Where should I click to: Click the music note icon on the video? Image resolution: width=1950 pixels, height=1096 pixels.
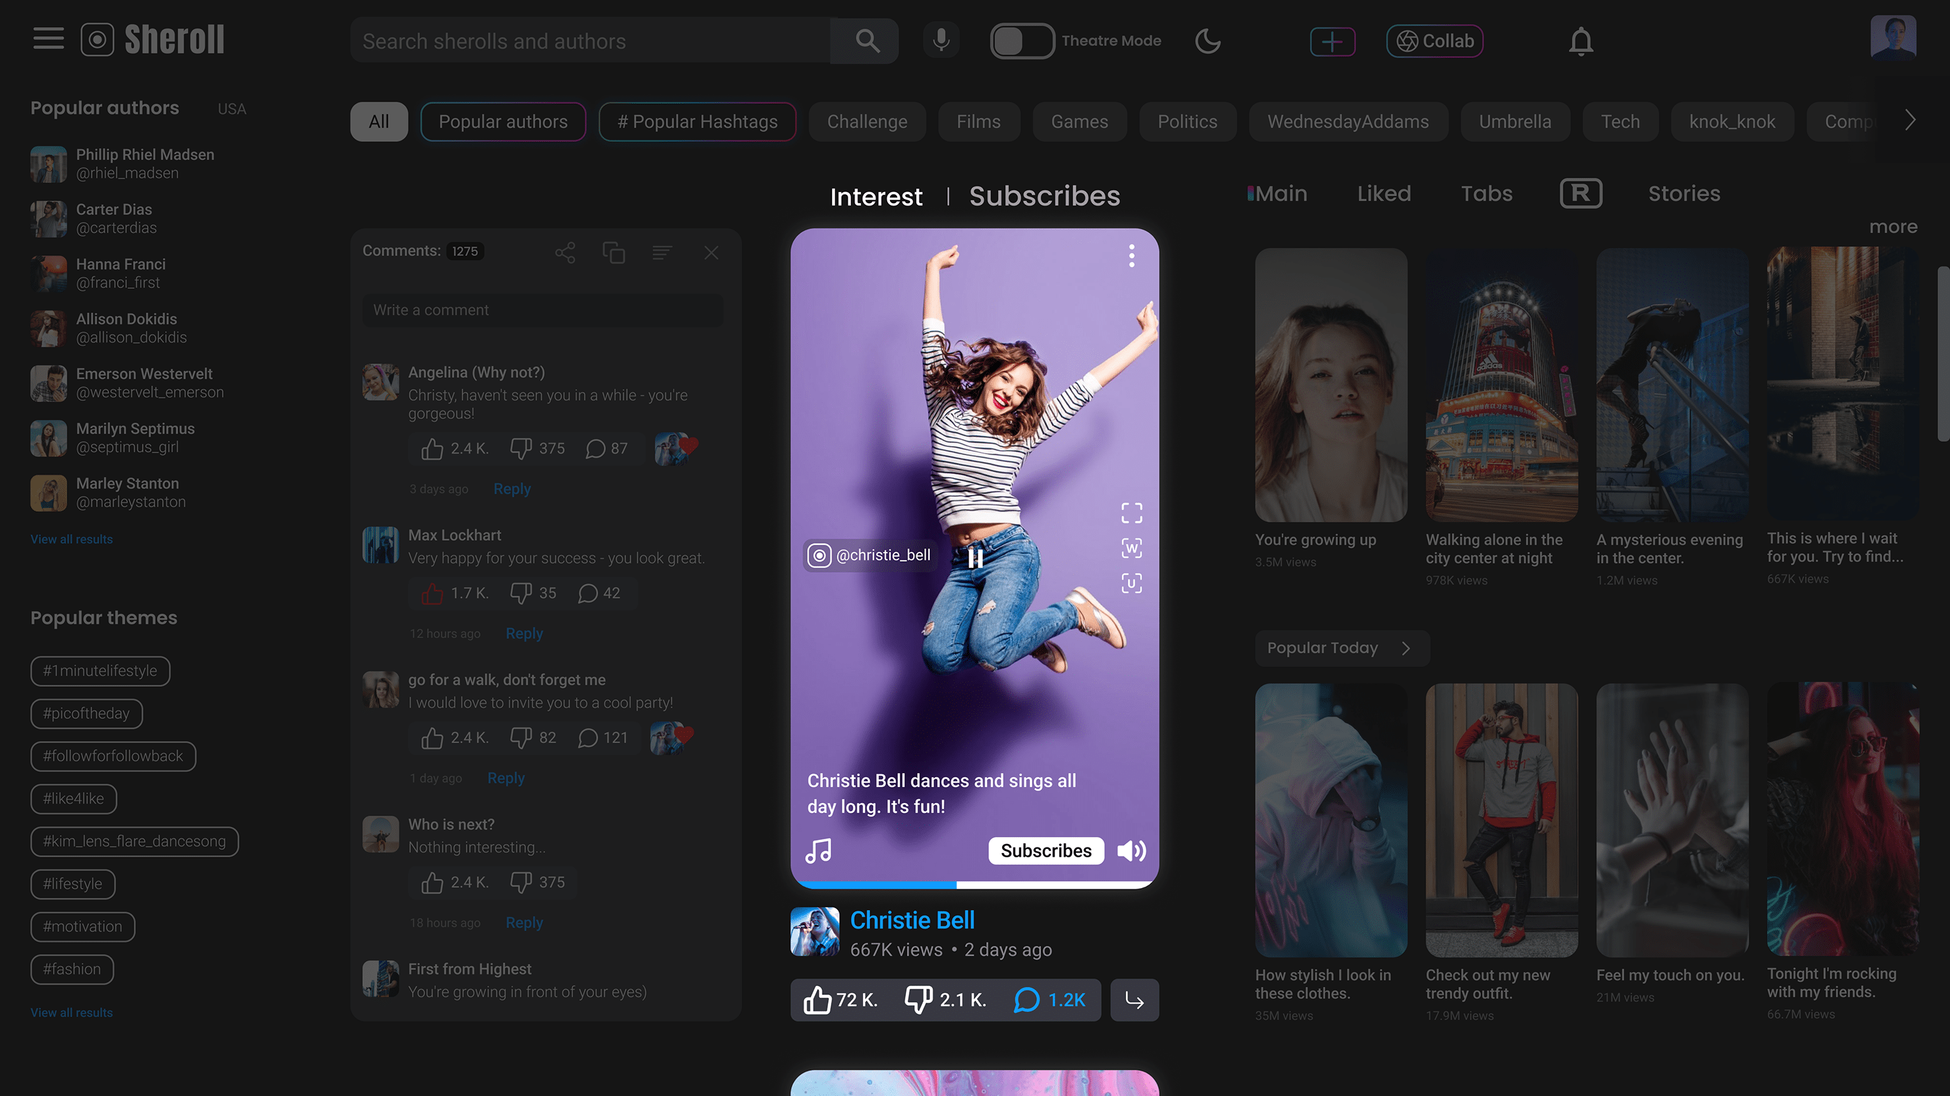tap(818, 850)
